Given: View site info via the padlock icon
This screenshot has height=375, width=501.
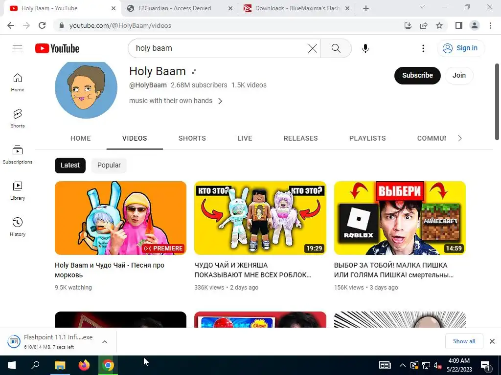Looking at the screenshot, I should pos(62,25).
